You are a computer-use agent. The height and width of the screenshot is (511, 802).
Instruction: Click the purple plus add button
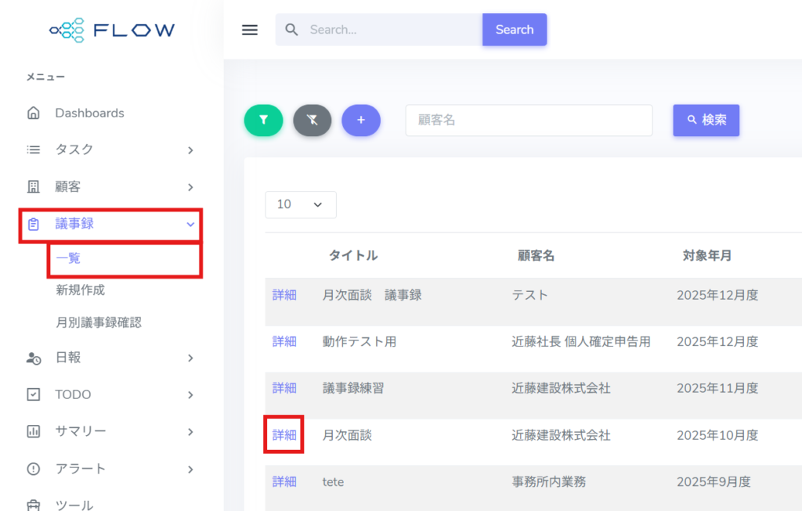coord(361,121)
